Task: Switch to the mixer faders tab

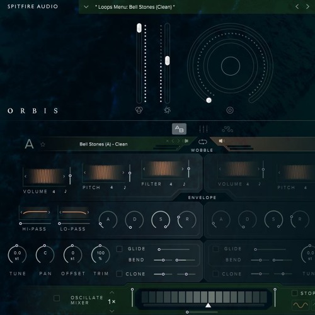Action: (203, 129)
